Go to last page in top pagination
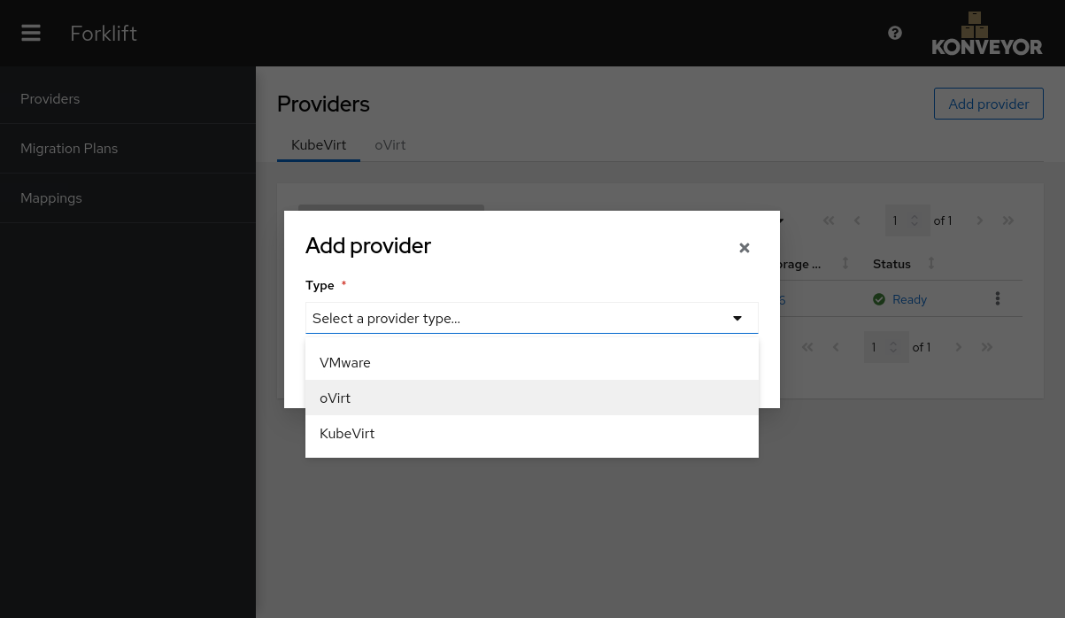Viewport: 1065px width, 618px height. [1008, 220]
